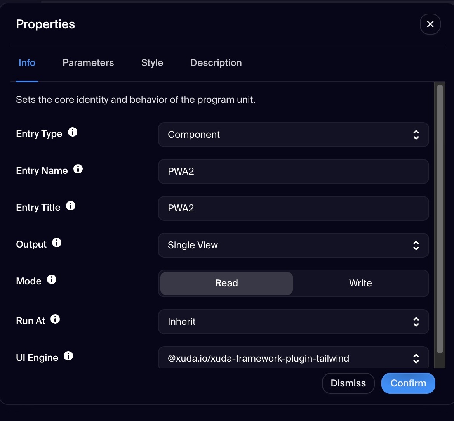Set Mode to Read
Image resolution: width=454 pixels, height=421 pixels.
point(226,283)
